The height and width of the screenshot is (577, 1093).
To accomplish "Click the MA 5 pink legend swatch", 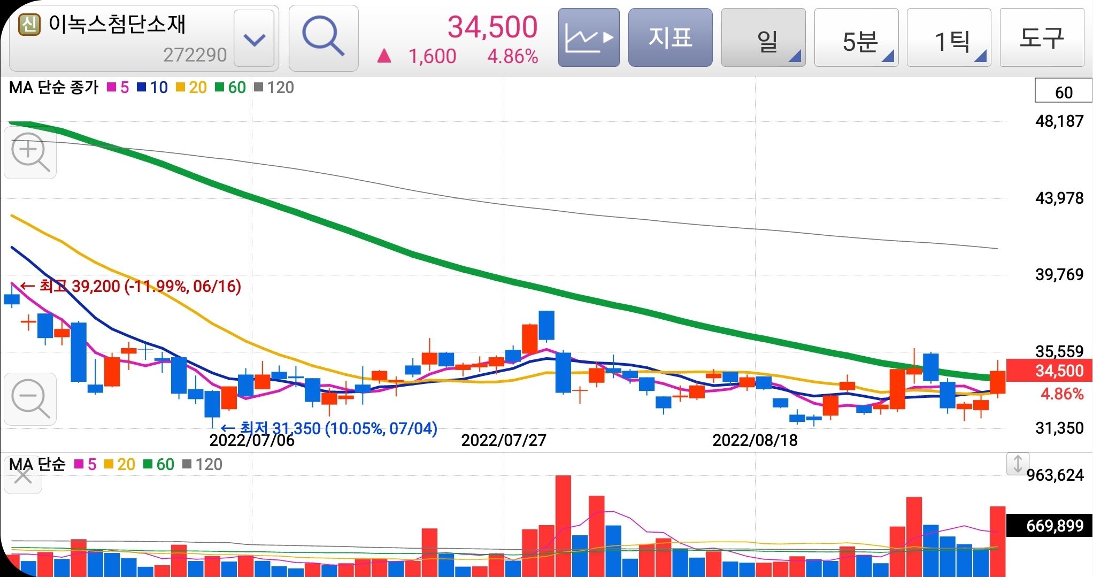I will pyautogui.click(x=112, y=87).
